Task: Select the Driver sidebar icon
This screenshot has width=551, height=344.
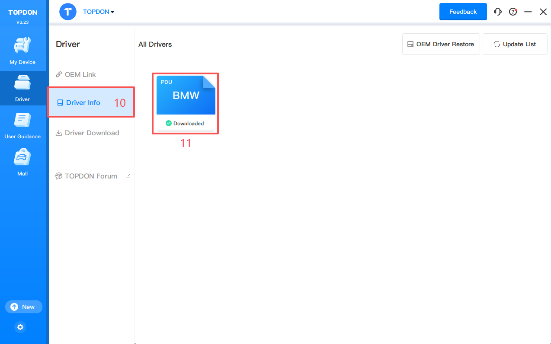Action: [x=22, y=88]
